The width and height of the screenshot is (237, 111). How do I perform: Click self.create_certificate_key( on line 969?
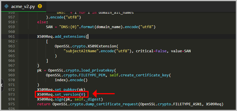140,75
